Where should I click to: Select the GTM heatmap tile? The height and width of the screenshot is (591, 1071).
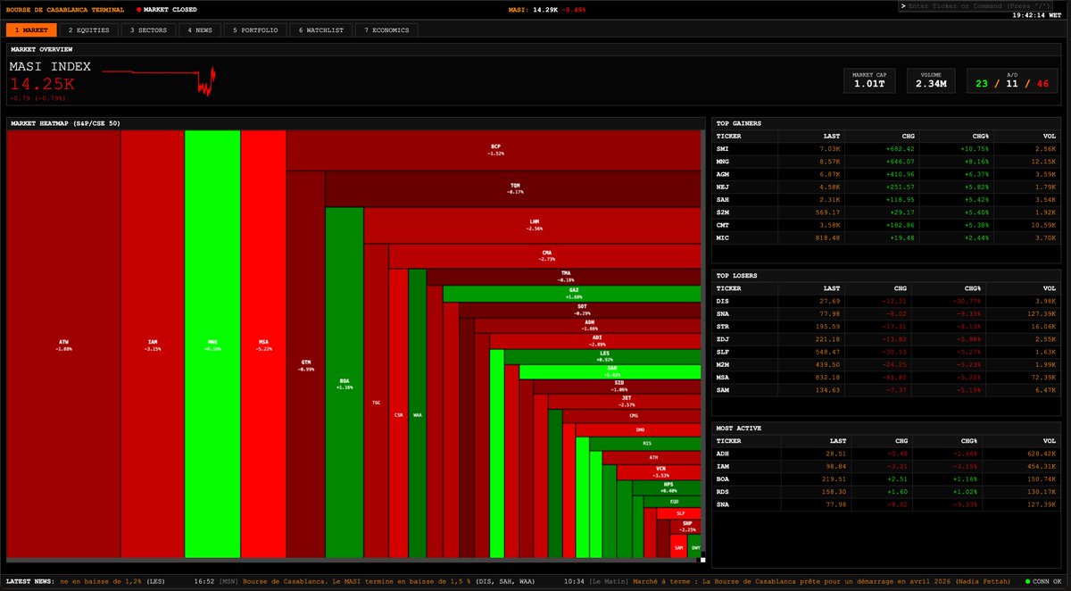(x=306, y=364)
